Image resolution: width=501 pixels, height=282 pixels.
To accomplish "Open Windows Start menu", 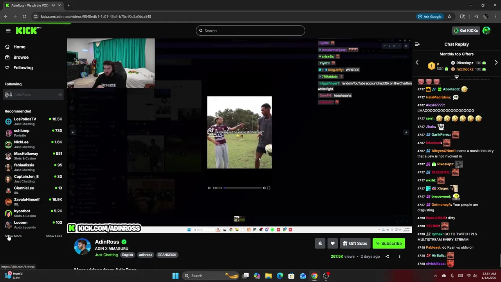I will [x=175, y=276].
